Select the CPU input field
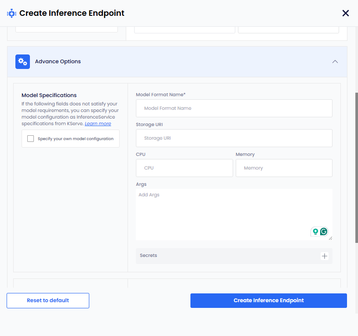Viewport: 358px width, 336px height. click(x=184, y=168)
